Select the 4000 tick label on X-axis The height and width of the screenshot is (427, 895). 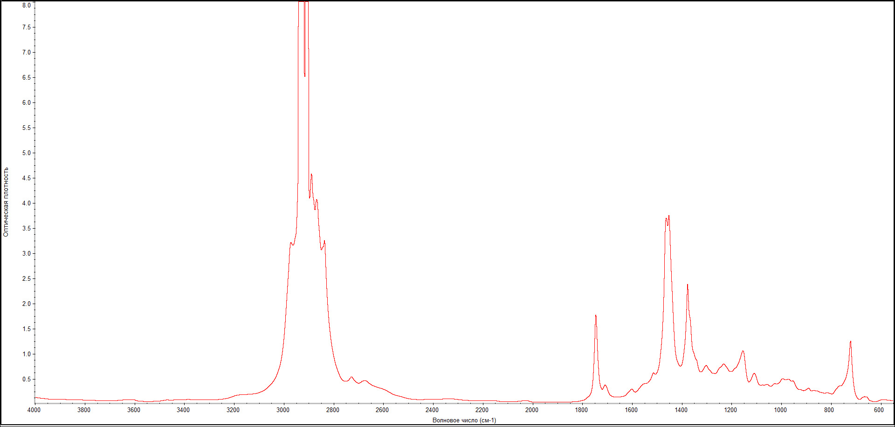click(34, 410)
